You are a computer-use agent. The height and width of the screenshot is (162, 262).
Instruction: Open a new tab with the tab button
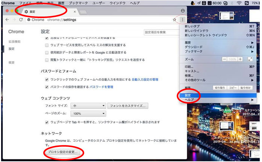coord(83,12)
